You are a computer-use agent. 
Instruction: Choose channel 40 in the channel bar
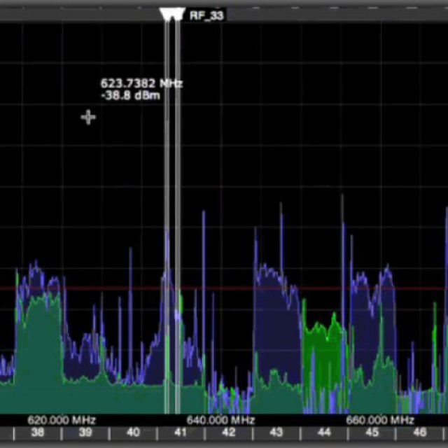click(133, 433)
